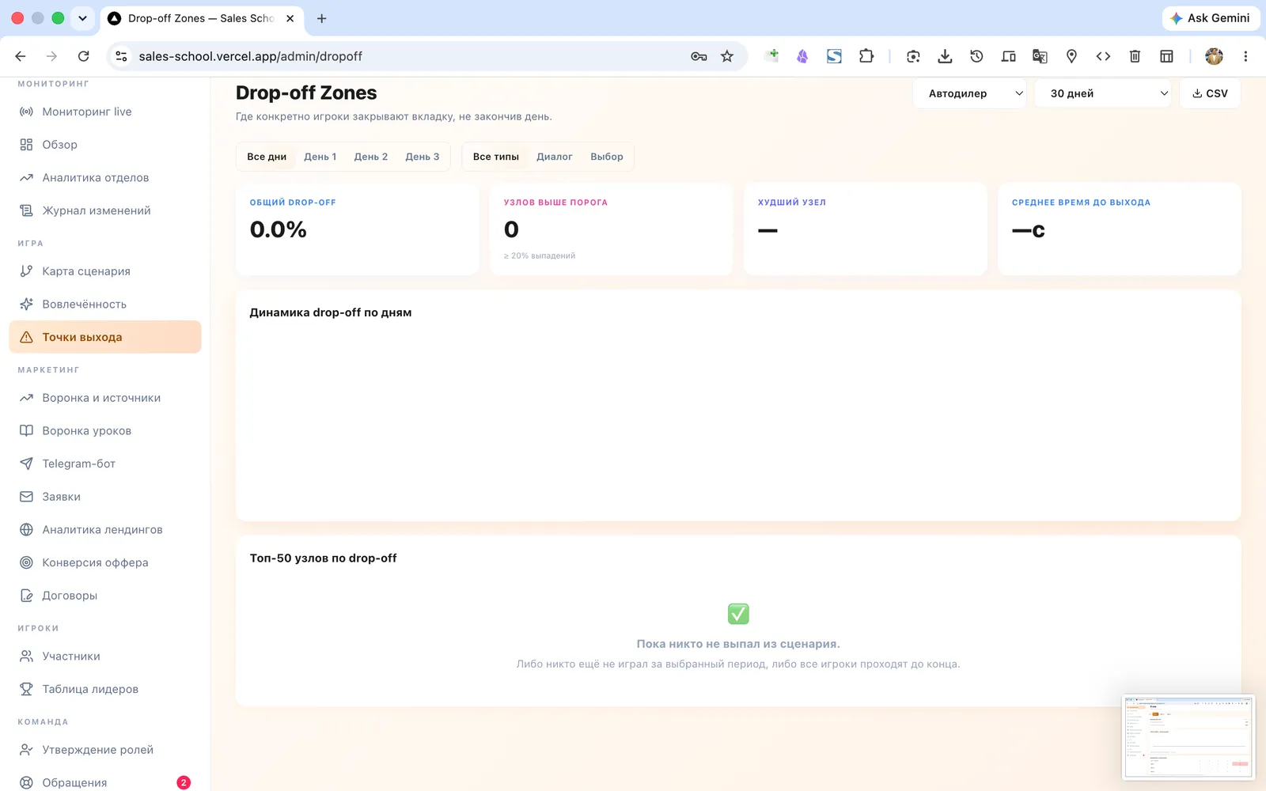Select the Все типы filter
1266x791 pixels.
click(x=496, y=157)
